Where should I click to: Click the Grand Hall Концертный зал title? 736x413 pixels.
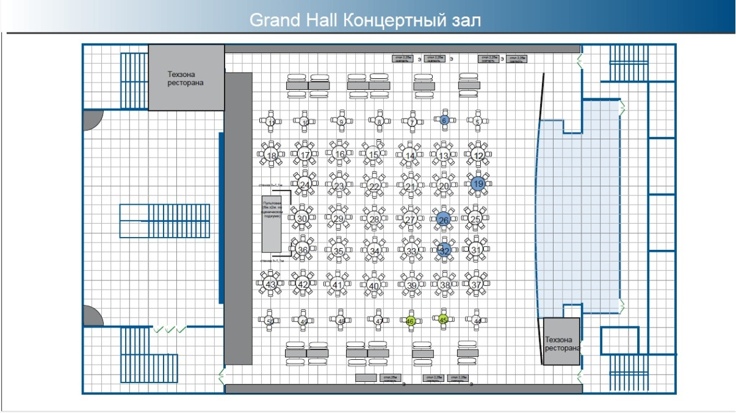366,20
